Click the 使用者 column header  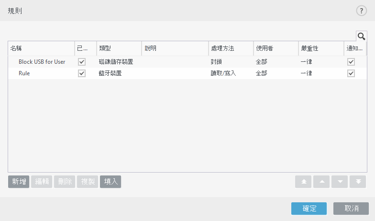click(276, 48)
